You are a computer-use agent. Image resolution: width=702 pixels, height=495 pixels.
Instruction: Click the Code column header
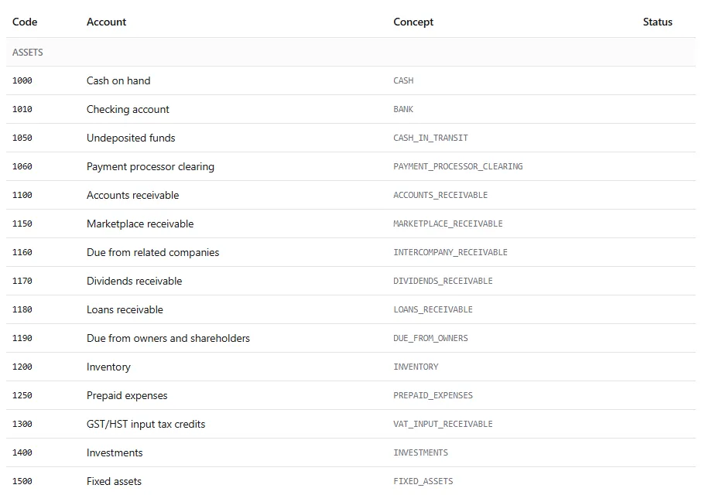pyautogui.click(x=25, y=22)
